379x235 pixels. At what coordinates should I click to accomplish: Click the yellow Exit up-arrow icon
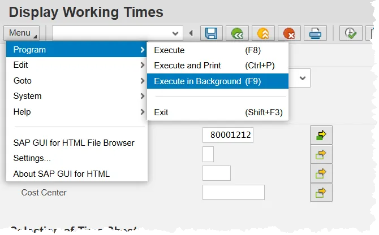(x=264, y=33)
